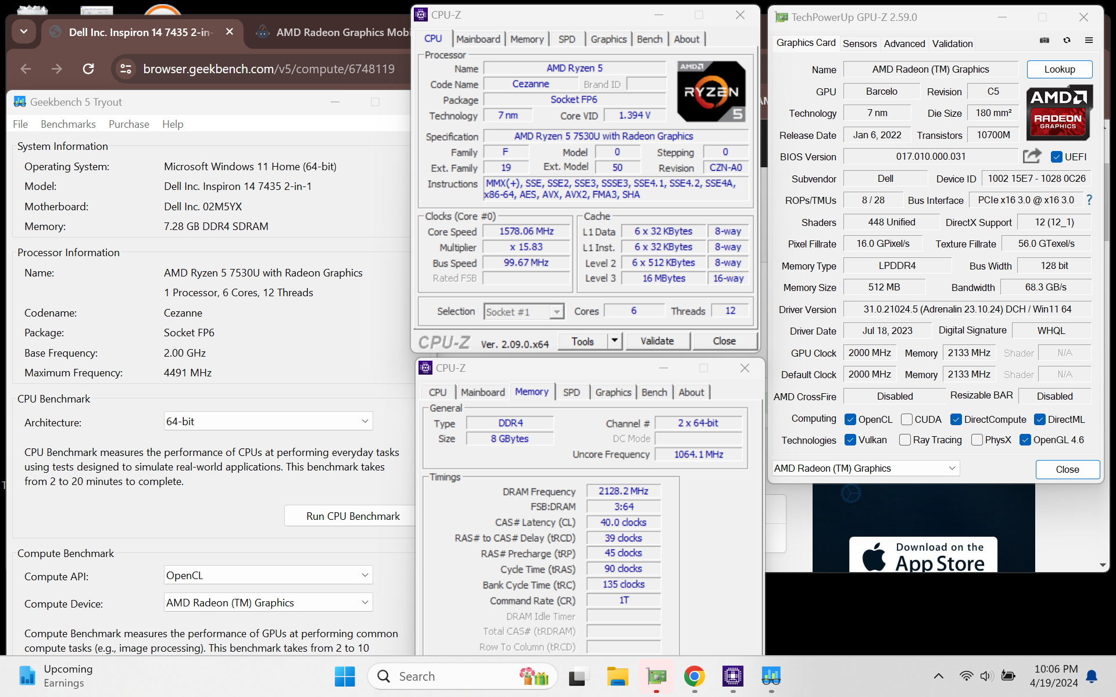Image resolution: width=1116 pixels, height=697 pixels.
Task: Open the Socket #1 selection dropdown
Action: click(x=524, y=312)
